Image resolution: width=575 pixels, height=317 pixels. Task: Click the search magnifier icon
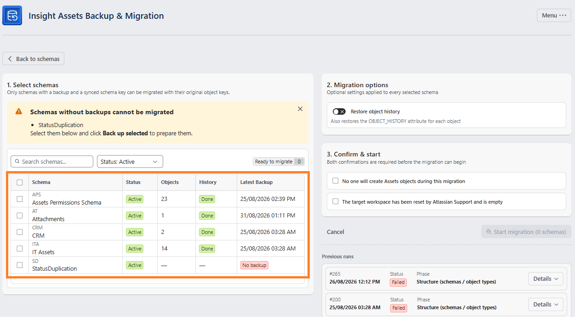coord(17,161)
